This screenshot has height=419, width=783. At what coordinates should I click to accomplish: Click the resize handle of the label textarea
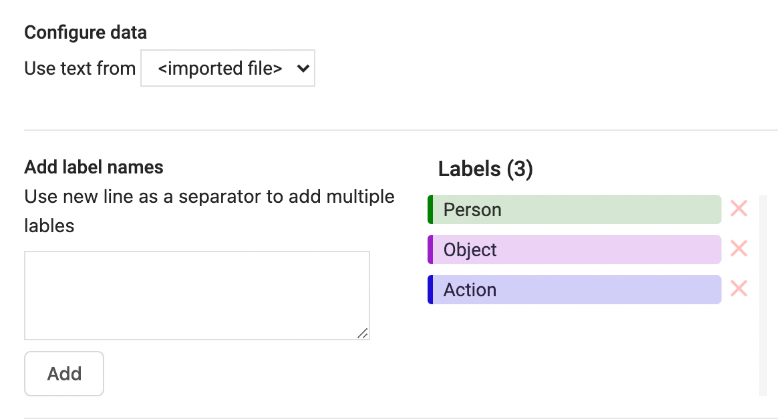(363, 334)
